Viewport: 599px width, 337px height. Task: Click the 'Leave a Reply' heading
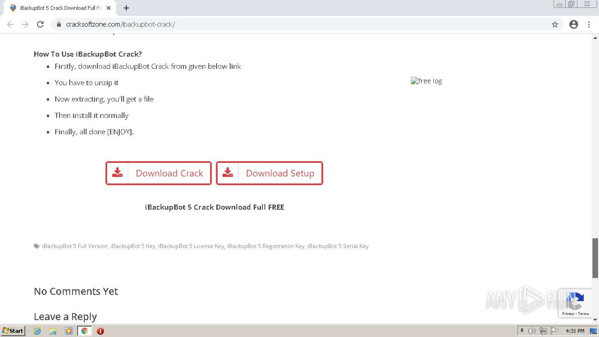click(x=66, y=317)
